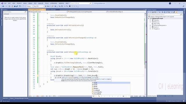
Task: Open the VIEW menu
Action: 14,3
